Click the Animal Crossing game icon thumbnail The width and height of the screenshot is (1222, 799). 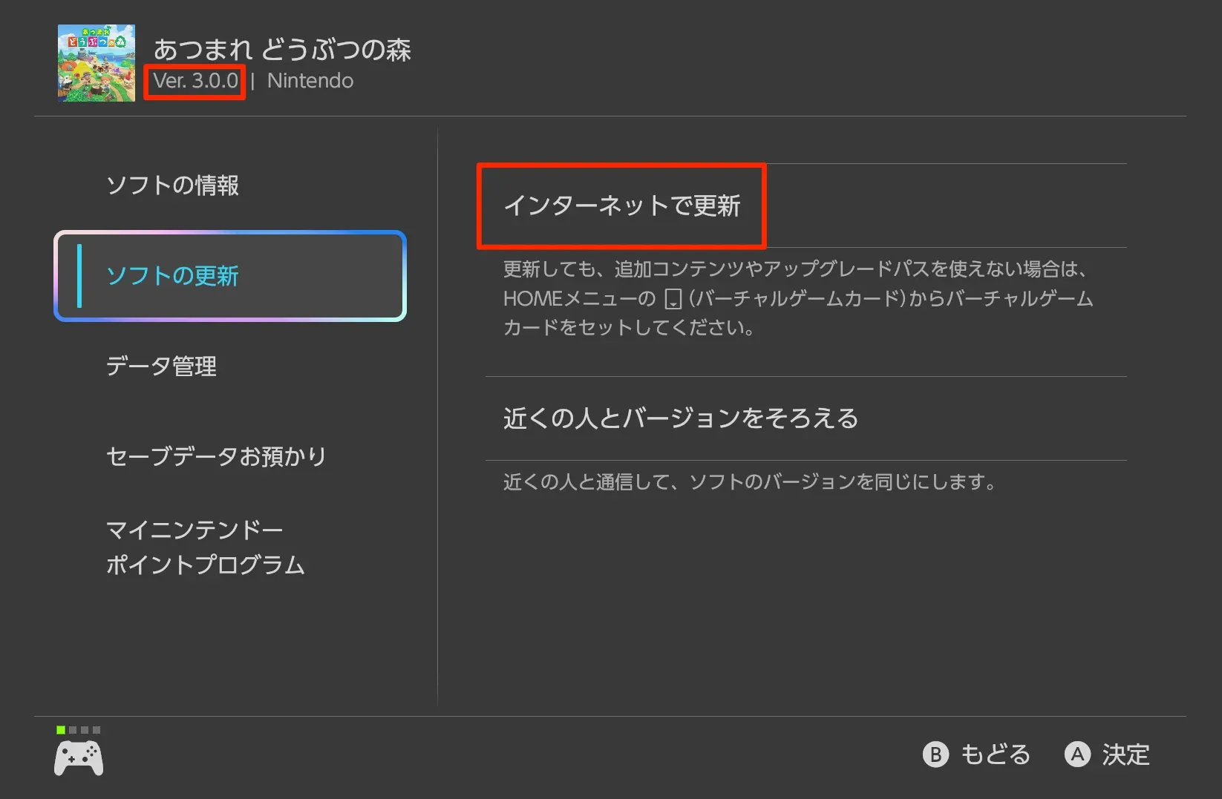point(97,63)
